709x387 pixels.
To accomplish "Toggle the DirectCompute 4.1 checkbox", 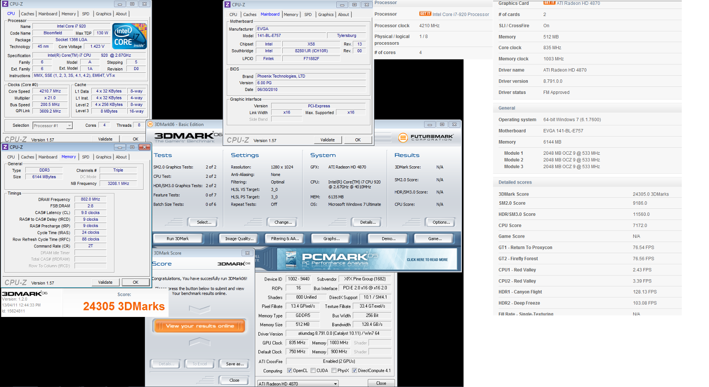I will [354, 371].
